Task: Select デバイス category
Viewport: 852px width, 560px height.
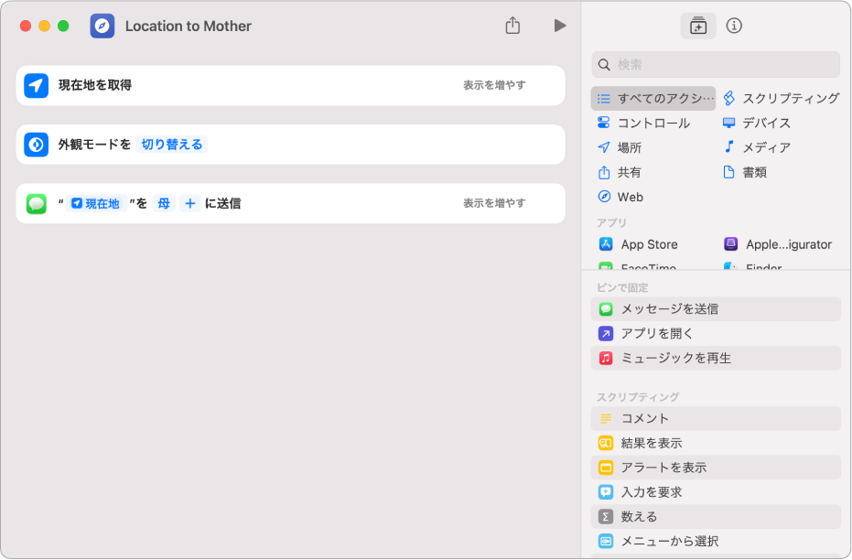Action: pyautogui.click(x=756, y=123)
